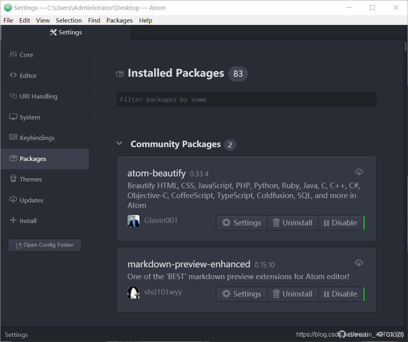Collapse the Community Packages section
408x342 pixels.
click(120, 144)
